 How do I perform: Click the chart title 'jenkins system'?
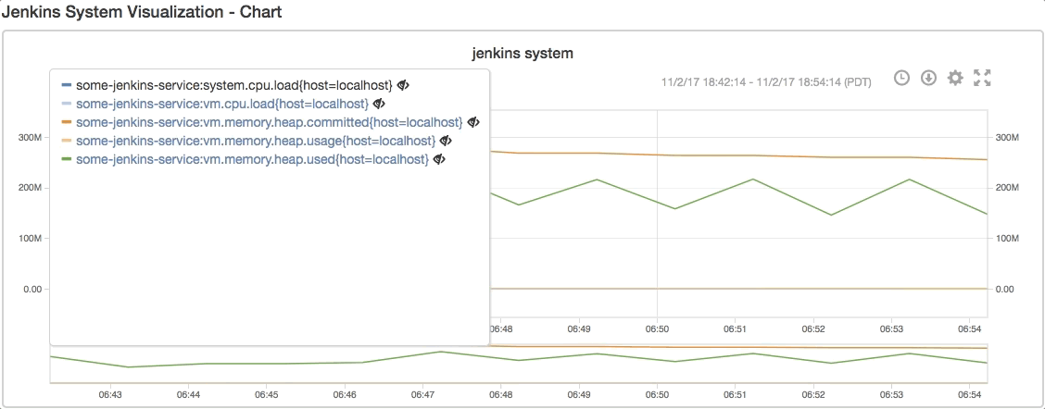(x=522, y=54)
